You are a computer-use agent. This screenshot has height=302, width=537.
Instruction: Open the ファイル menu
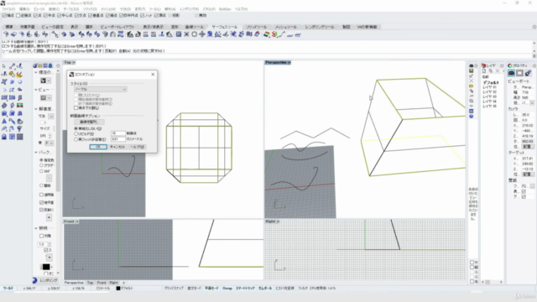click(8, 9)
